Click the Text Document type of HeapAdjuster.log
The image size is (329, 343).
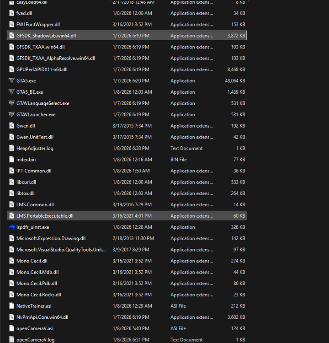pyautogui.click(x=186, y=148)
